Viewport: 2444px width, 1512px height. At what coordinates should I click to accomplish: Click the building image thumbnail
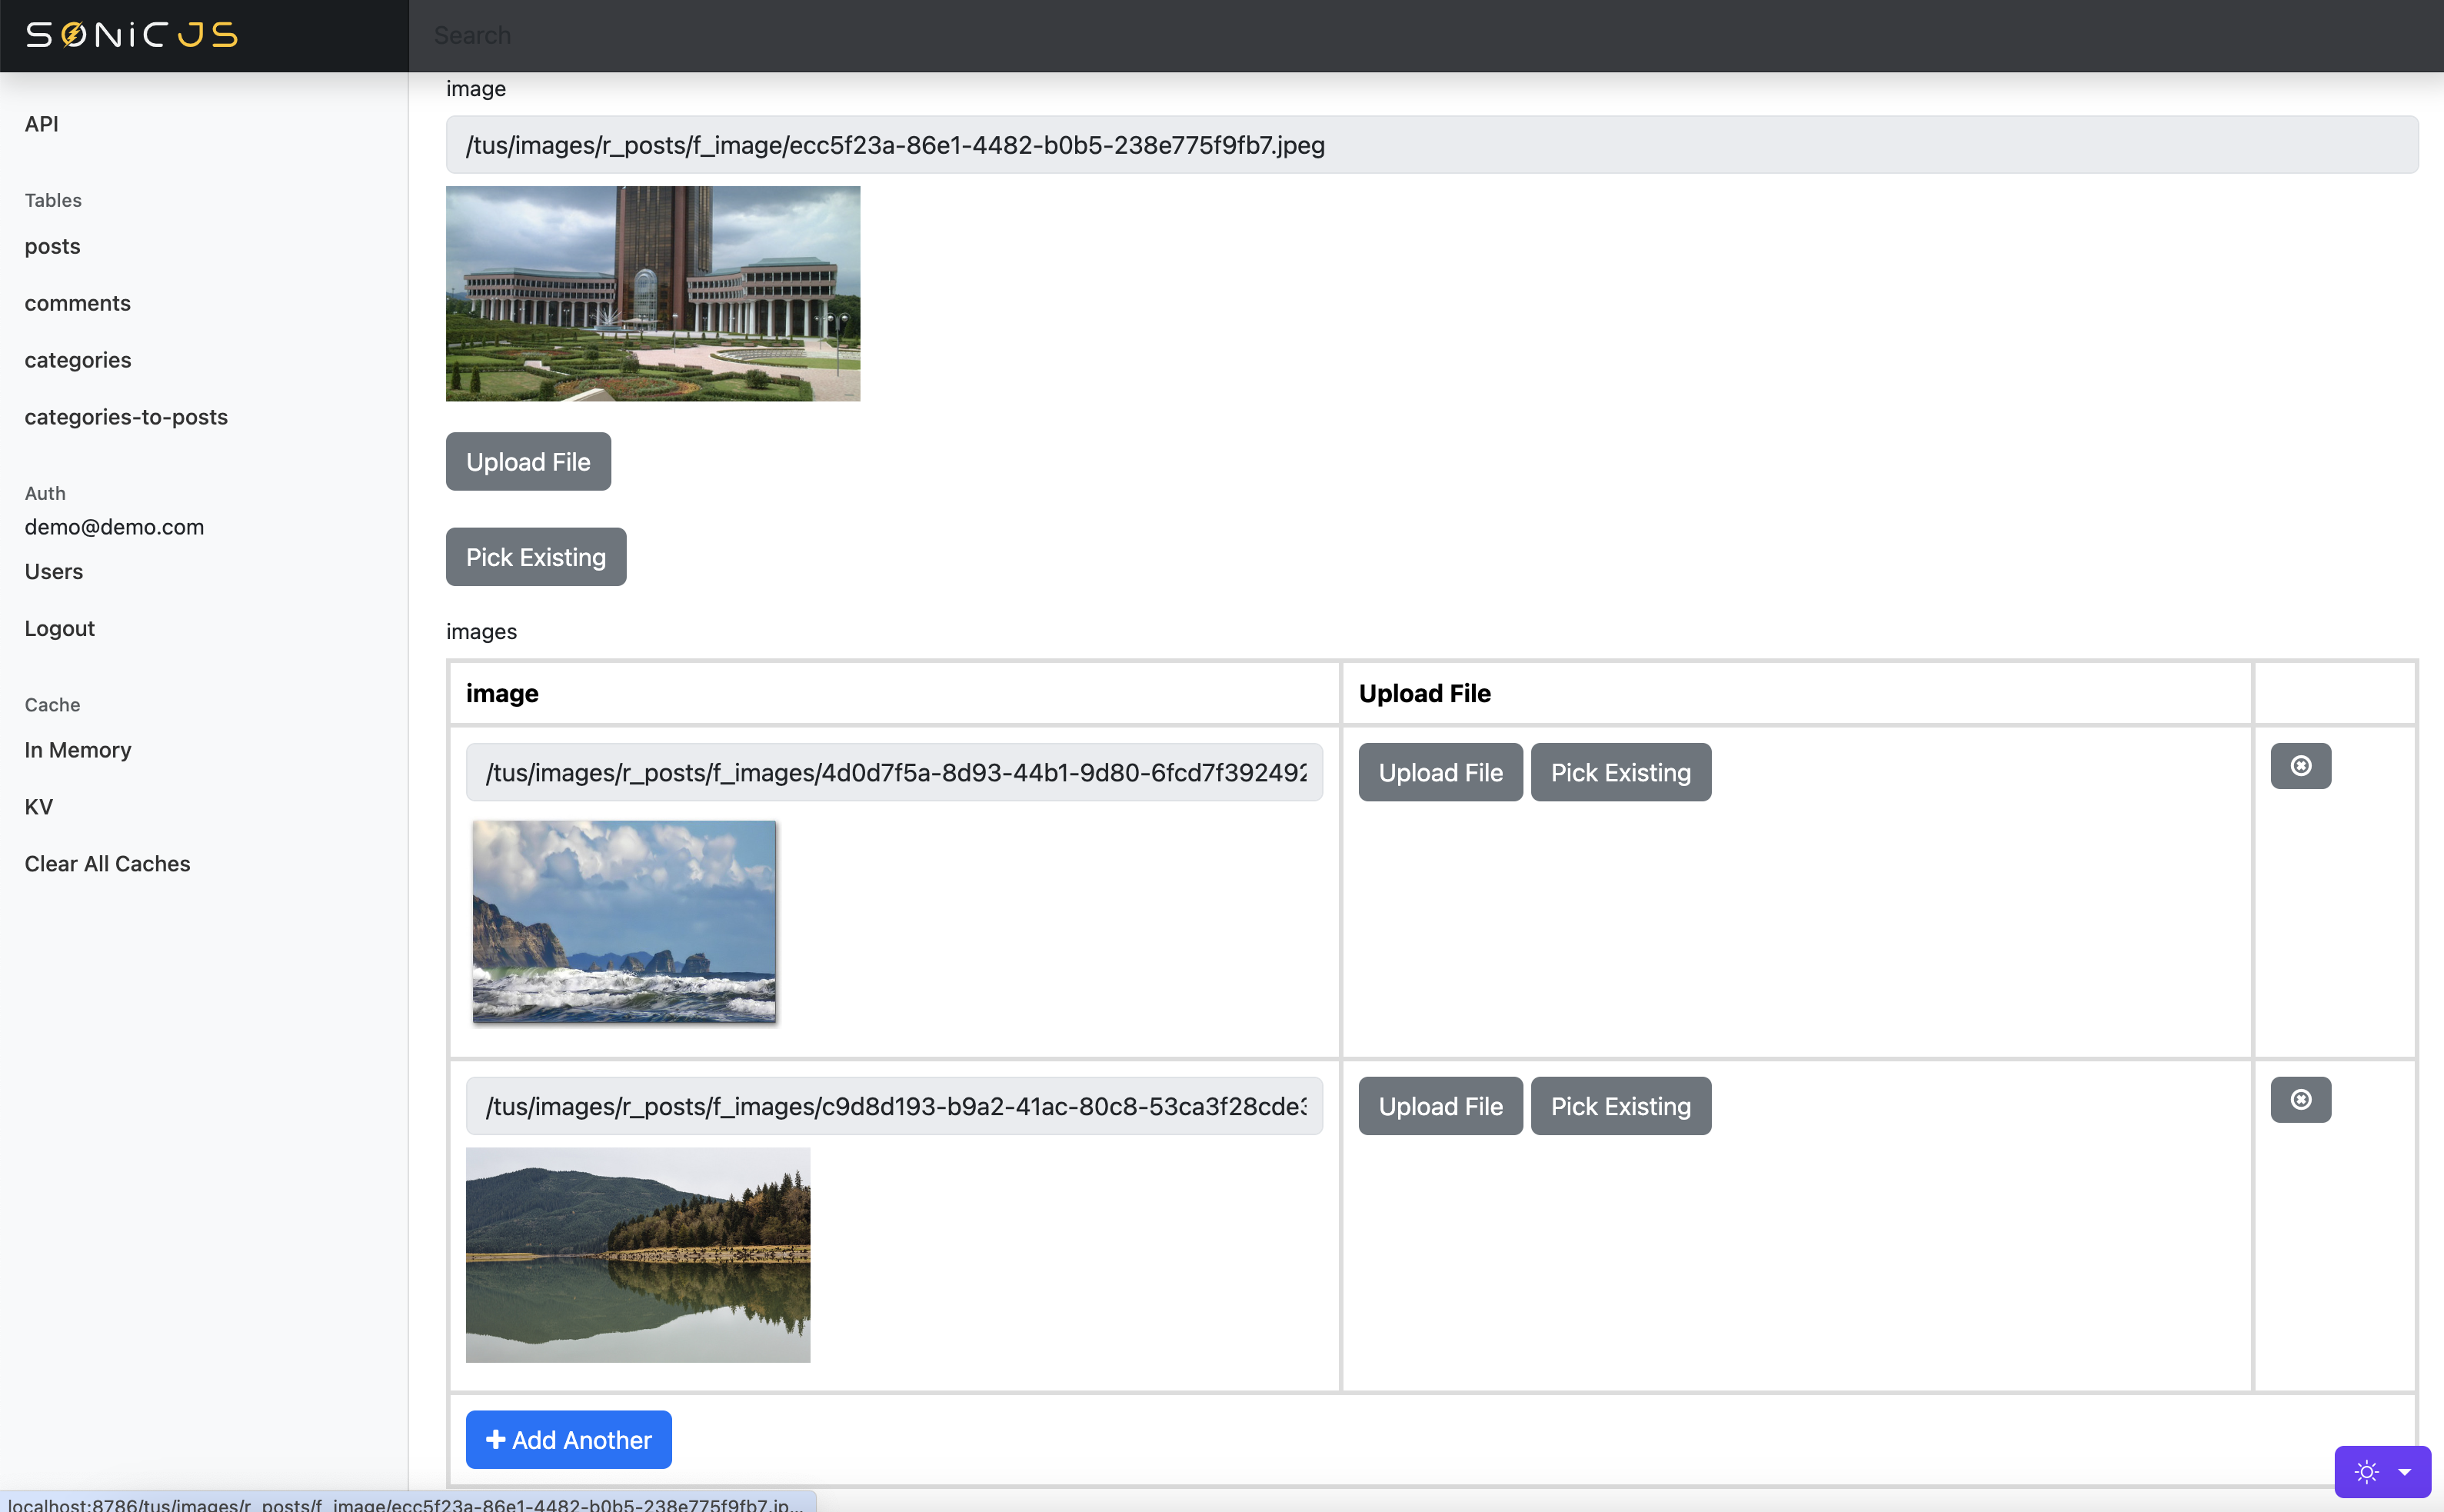tap(652, 292)
